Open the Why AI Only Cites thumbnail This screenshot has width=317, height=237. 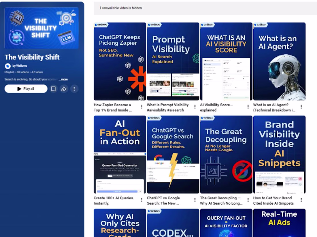click(x=120, y=223)
